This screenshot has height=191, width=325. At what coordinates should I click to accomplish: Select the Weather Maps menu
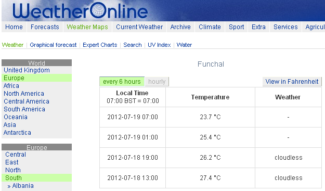click(x=87, y=27)
